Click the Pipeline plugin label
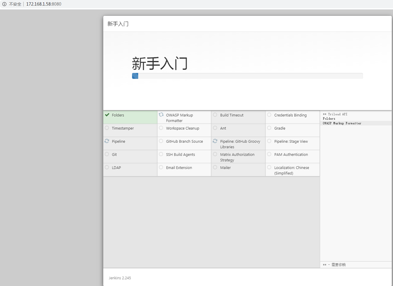The height and width of the screenshot is (286, 393). click(118, 141)
